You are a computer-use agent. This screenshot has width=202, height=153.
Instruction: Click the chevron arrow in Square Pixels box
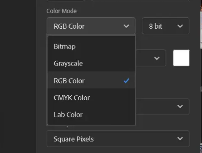click(180, 139)
